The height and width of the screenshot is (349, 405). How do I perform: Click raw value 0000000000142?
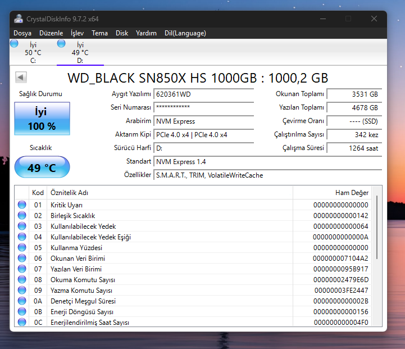pos(341,216)
